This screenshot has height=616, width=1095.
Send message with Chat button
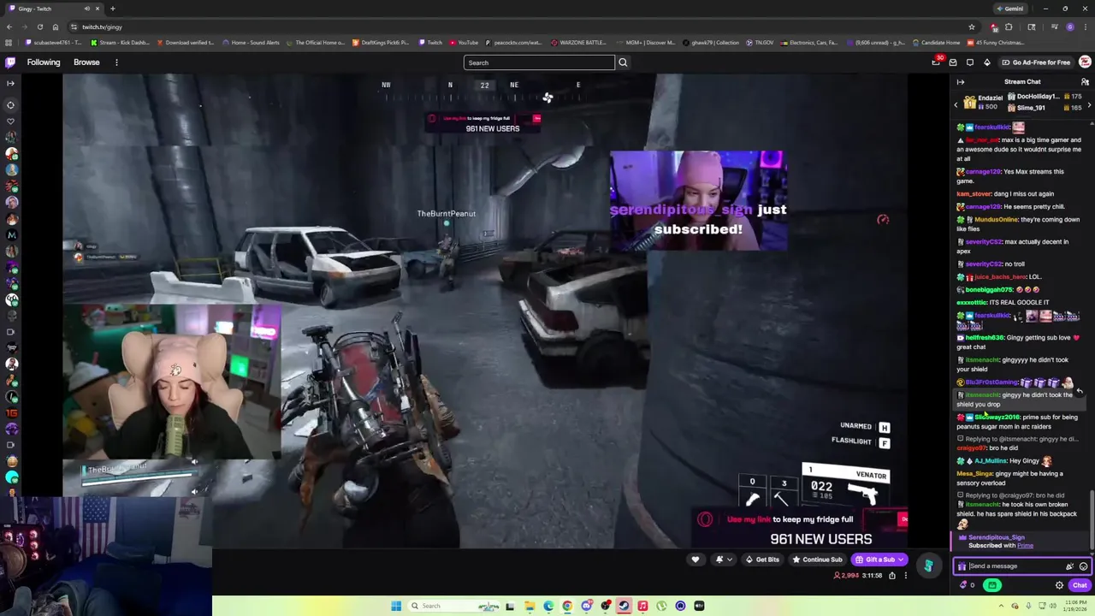point(1080,585)
